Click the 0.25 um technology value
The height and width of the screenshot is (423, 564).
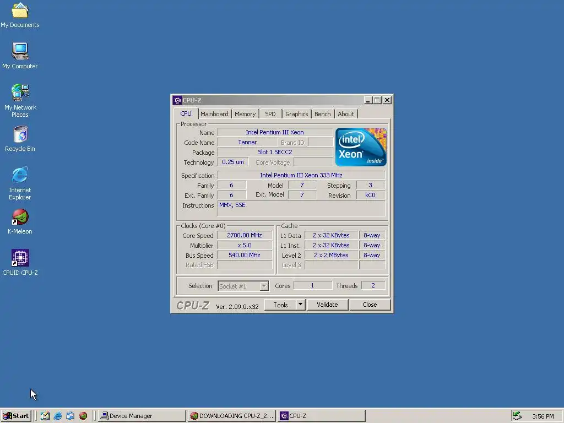[233, 162]
